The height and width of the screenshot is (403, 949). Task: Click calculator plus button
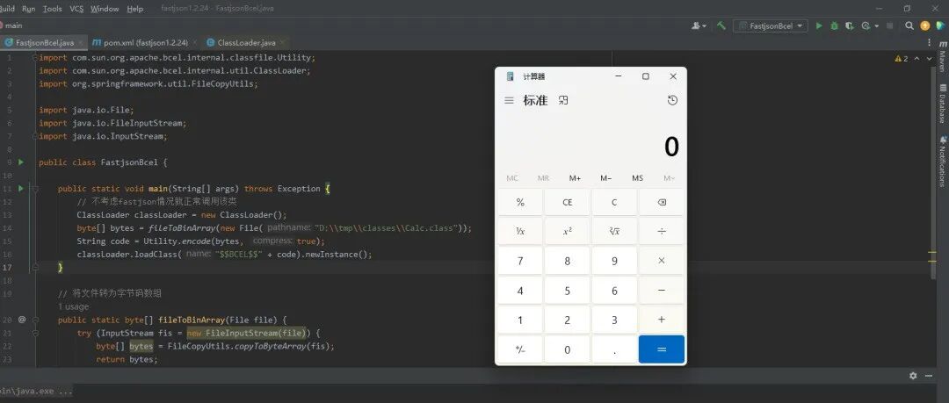(x=662, y=320)
